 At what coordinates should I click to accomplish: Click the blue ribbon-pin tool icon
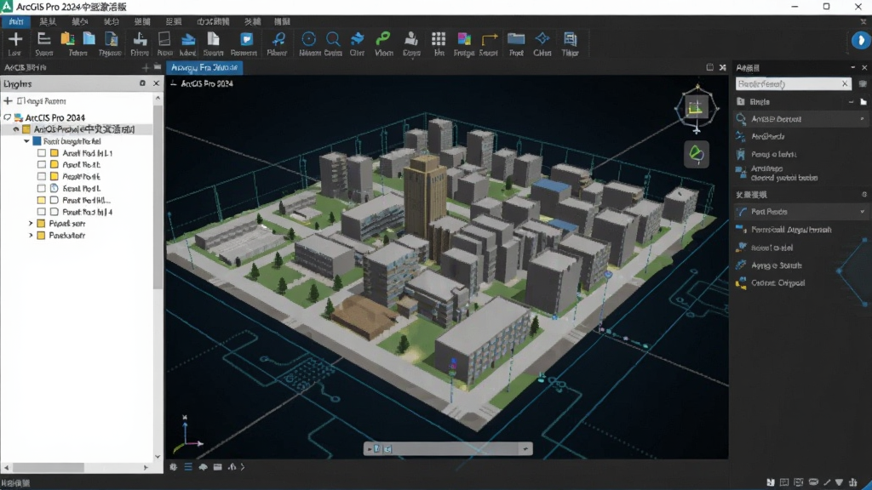click(278, 39)
